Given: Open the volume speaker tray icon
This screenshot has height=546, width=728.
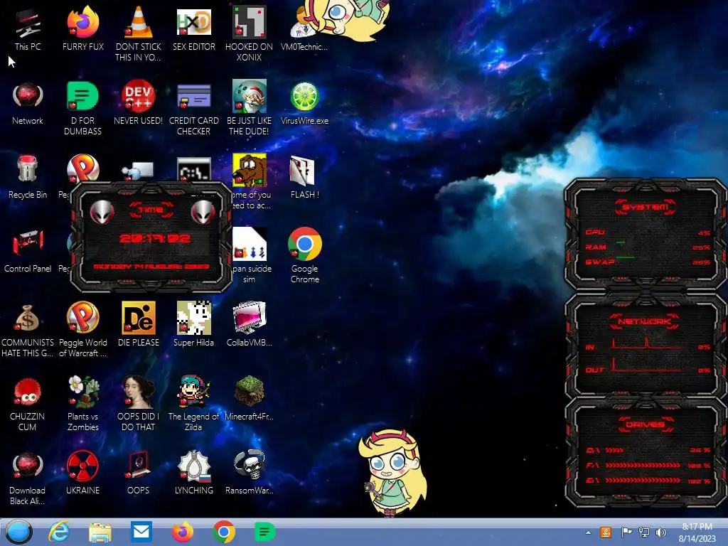Looking at the screenshot, I should [x=660, y=532].
